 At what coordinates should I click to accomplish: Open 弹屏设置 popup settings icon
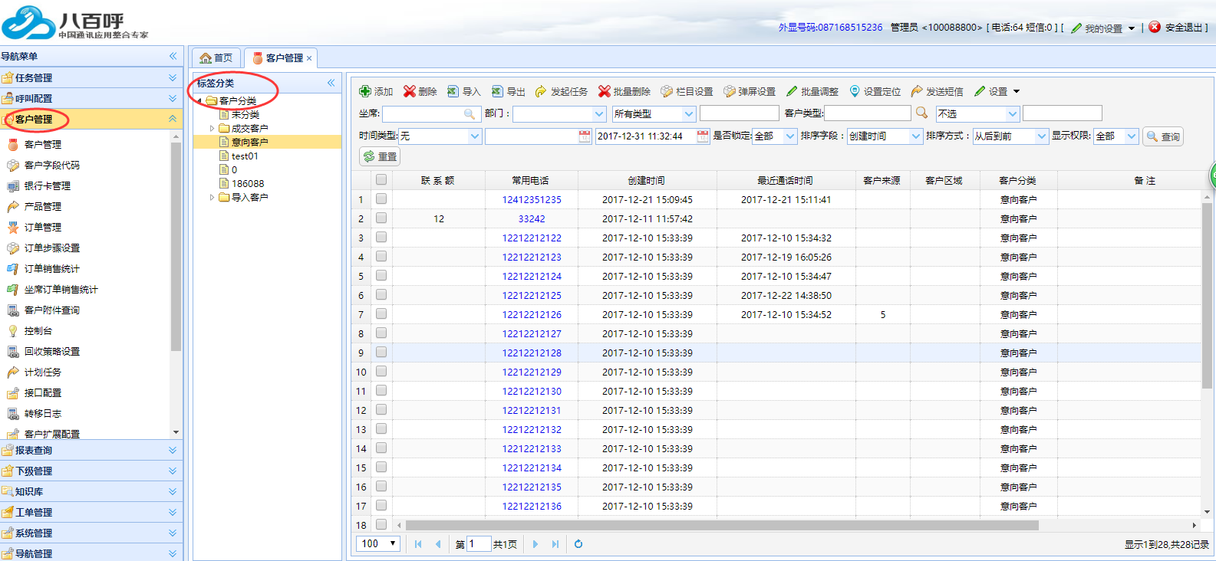[x=730, y=91]
